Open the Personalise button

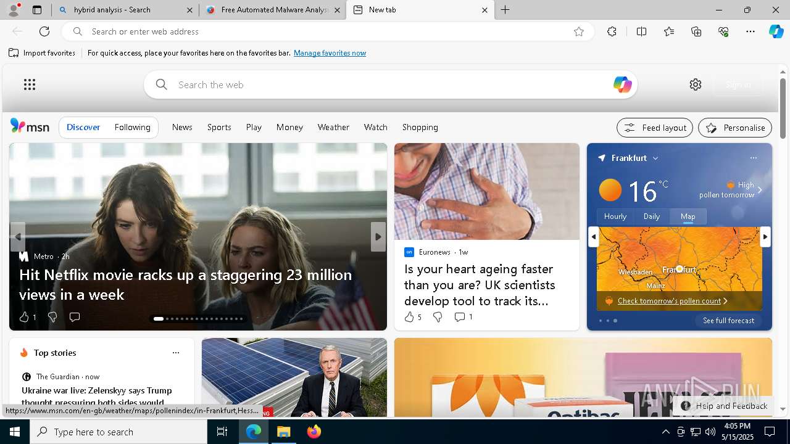coord(735,128)
